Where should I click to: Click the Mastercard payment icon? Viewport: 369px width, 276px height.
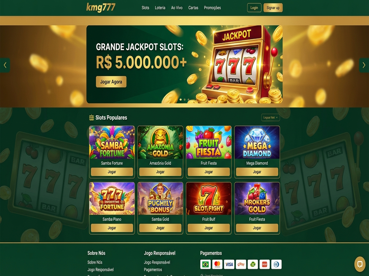(217, 264)
